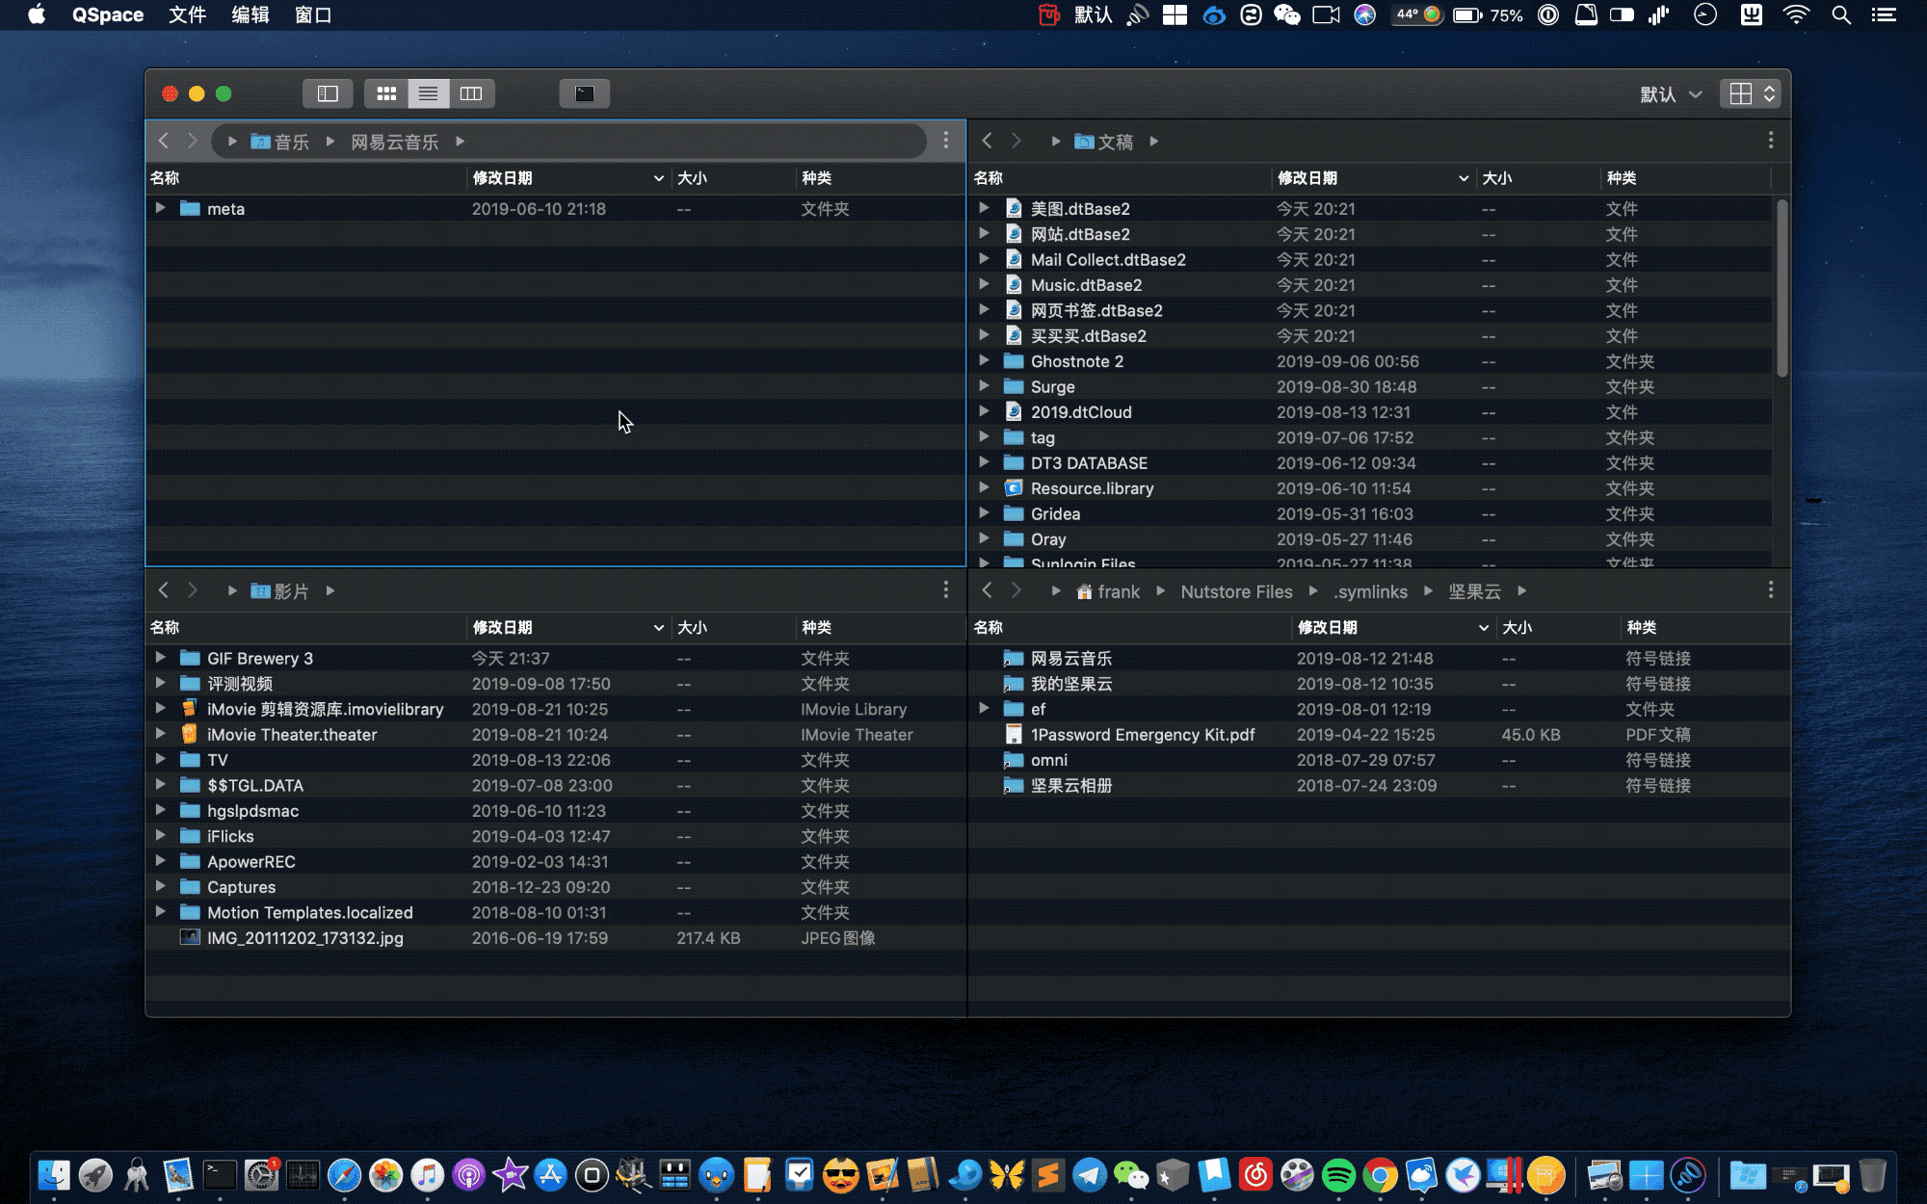Image resolution: width=1927 pixels, height=1204 pixels.
Task: Open the 文件 menu
Action: pos(187,14)
